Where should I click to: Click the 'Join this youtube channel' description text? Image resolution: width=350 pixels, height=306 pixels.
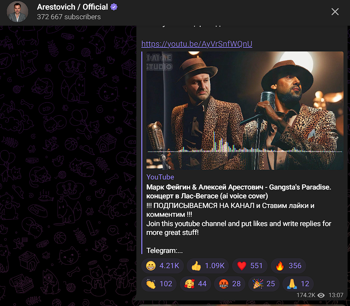click(239, 228)
